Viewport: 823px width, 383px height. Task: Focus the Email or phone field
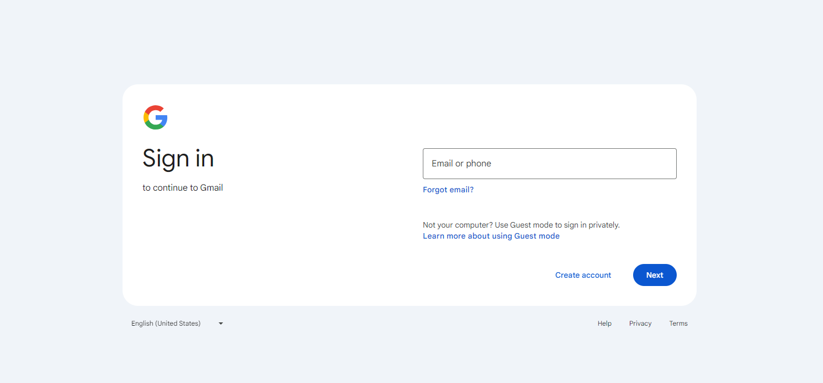549,164
